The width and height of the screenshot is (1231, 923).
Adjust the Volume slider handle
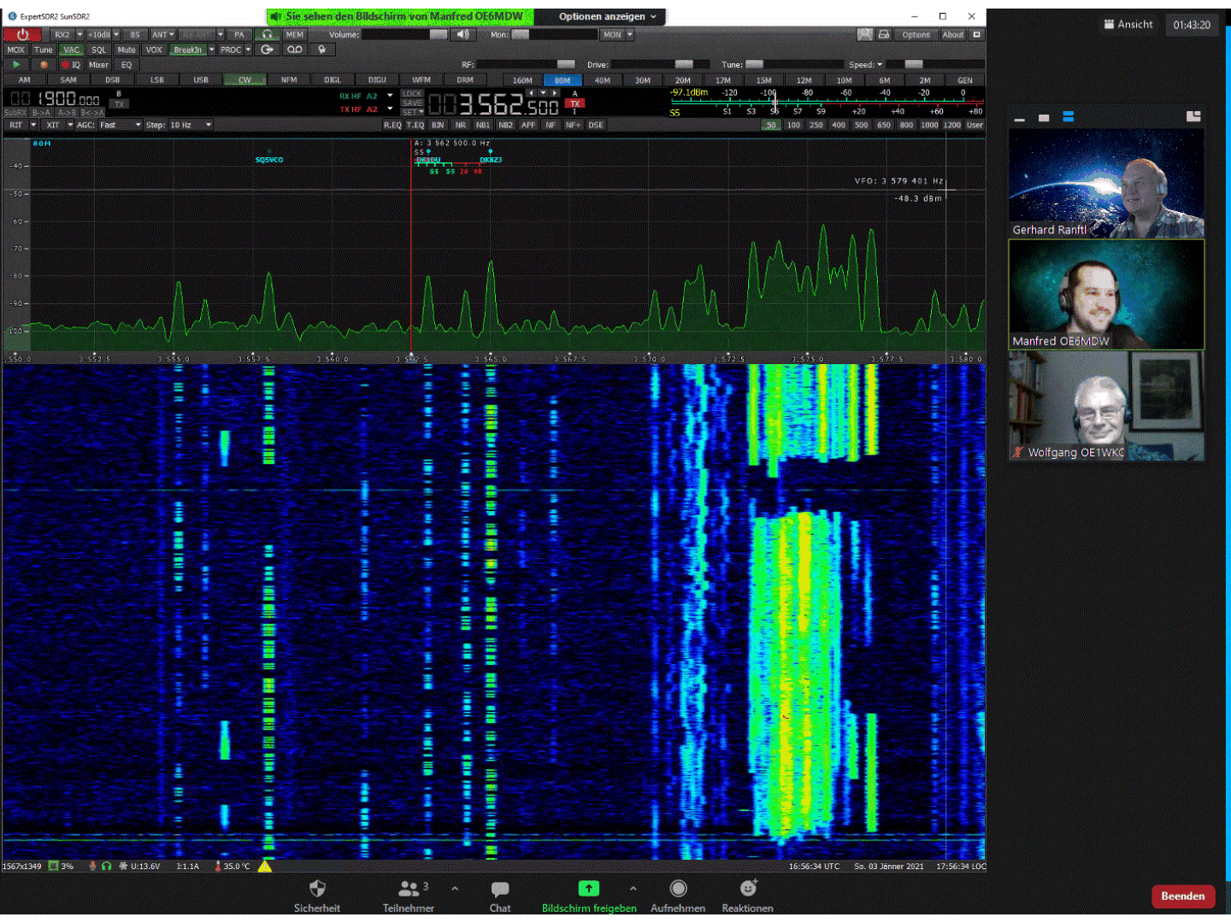click(x=439, y=34)
